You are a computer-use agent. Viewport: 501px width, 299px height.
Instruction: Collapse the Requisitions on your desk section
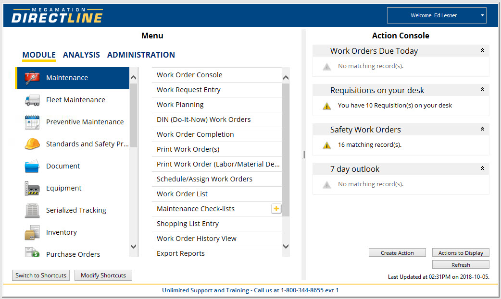(482, 90)
